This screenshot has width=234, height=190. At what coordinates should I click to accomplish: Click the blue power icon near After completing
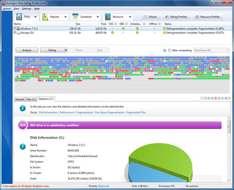click(165, 50)
